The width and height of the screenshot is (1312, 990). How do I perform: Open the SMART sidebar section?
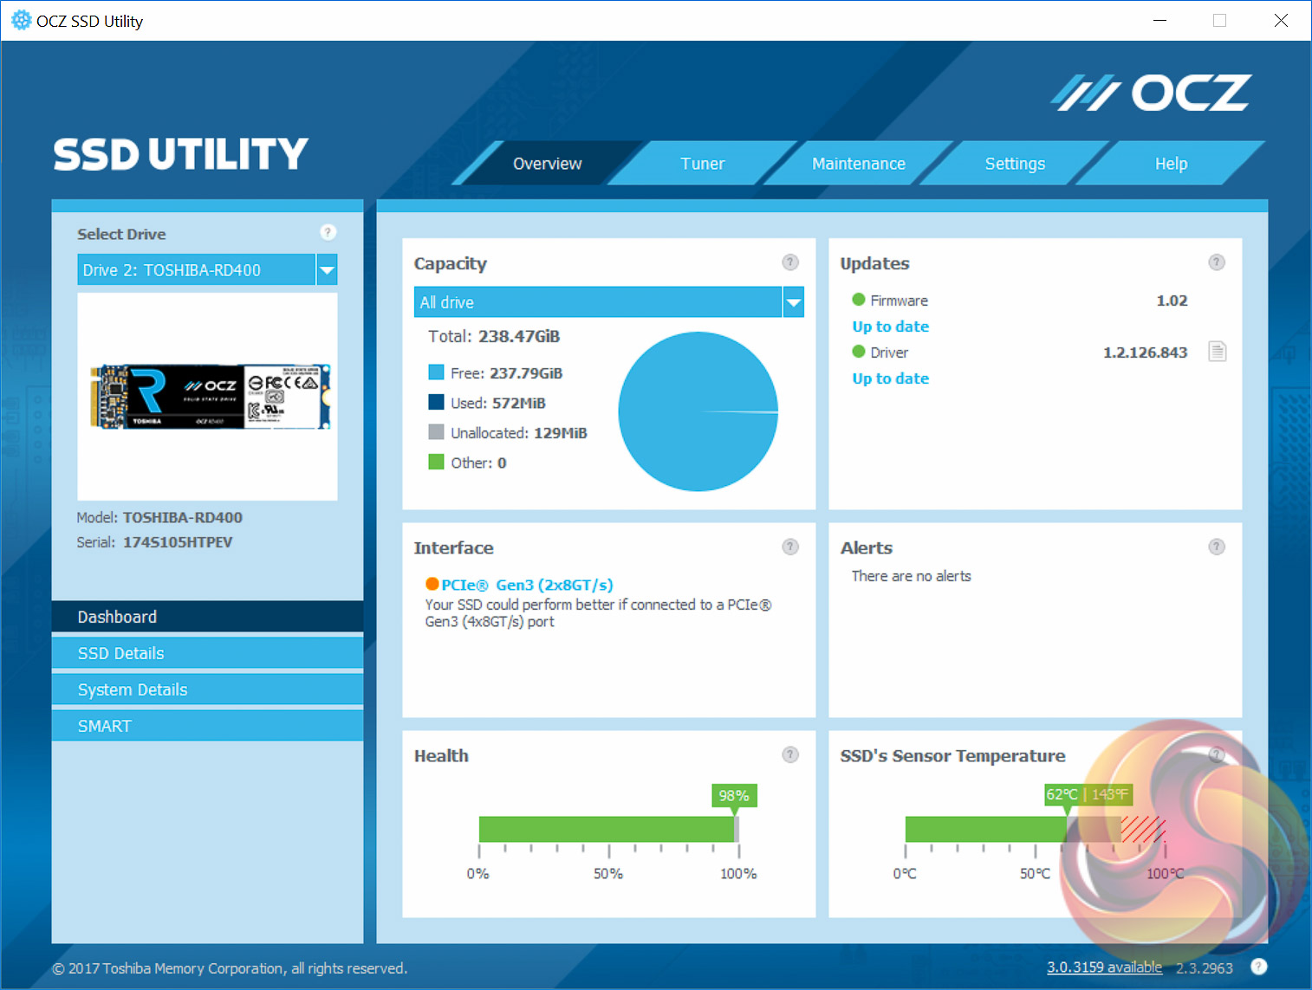point(207,726)
